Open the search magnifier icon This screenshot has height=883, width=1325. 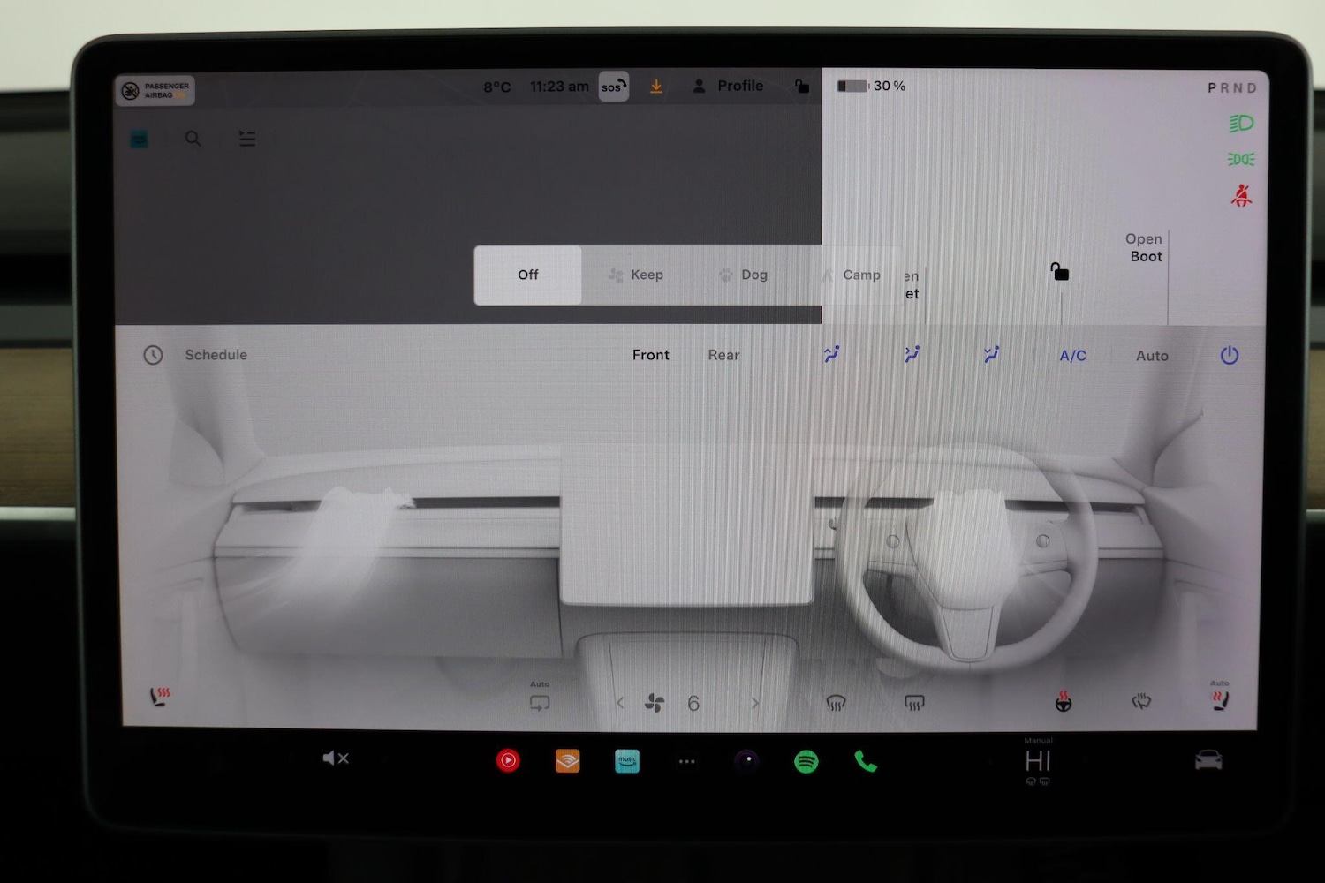point(193,139)
